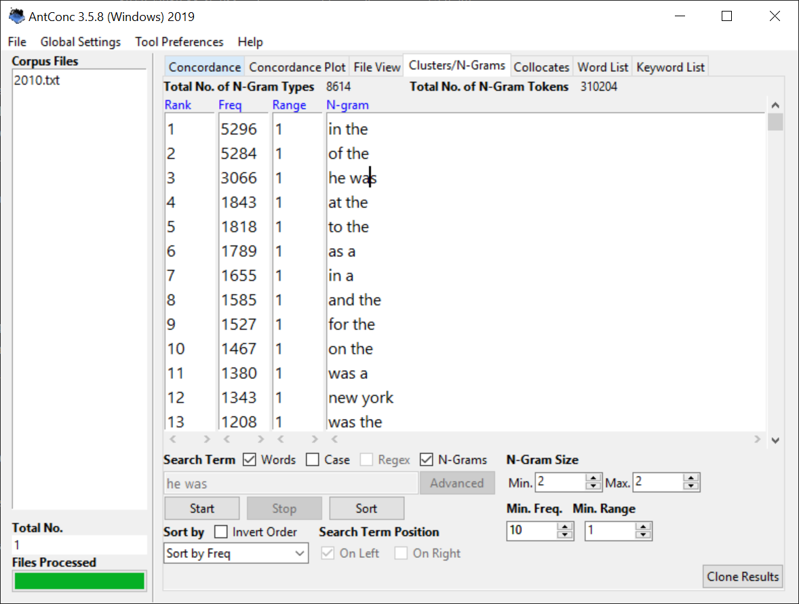
Task: Increase the Min. Freq. value
Action: point(564,527)
